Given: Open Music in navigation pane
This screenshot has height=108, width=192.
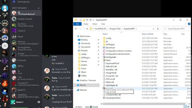Looking at the screenshot, I should (x=83, y=72).
